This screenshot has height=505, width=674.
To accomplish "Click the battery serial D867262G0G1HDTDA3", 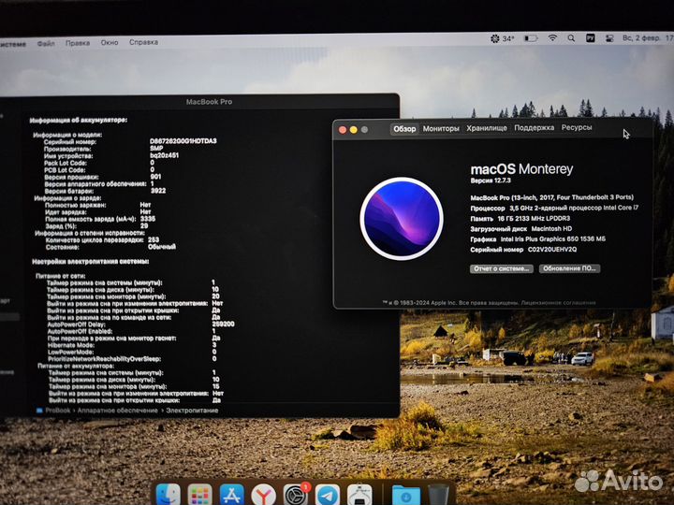I will pyautogui.click(x=183, y=141).
